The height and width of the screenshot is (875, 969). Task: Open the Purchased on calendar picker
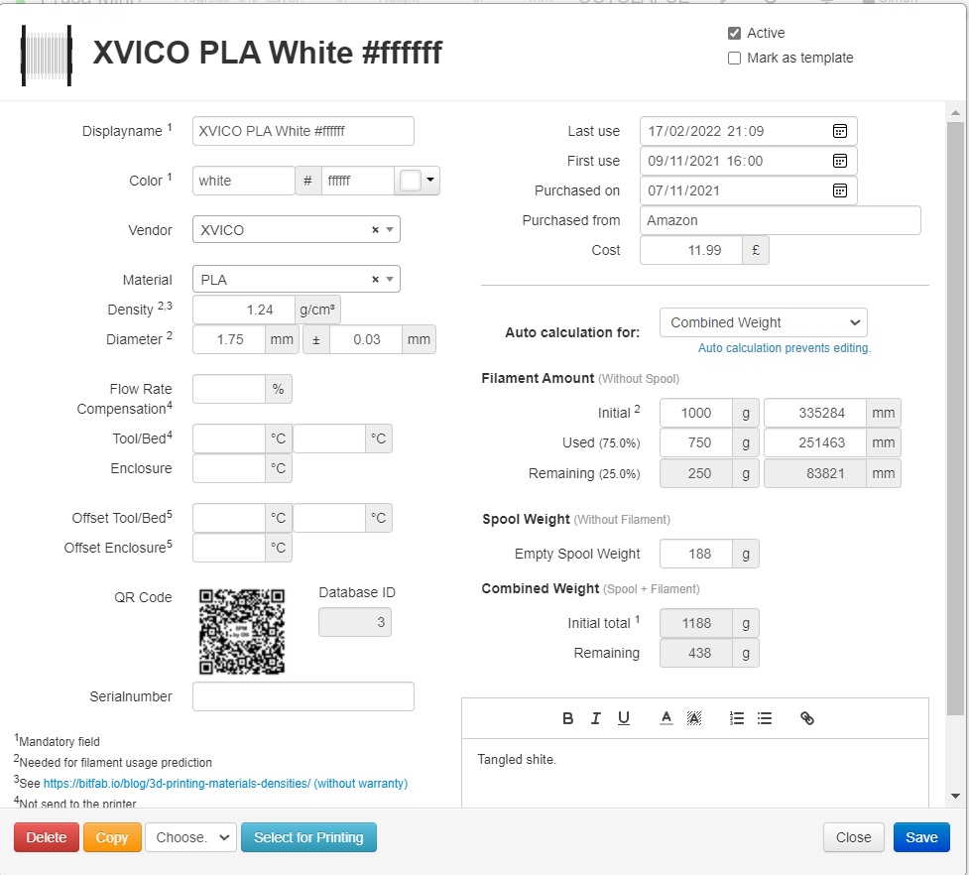coord(839,189)
